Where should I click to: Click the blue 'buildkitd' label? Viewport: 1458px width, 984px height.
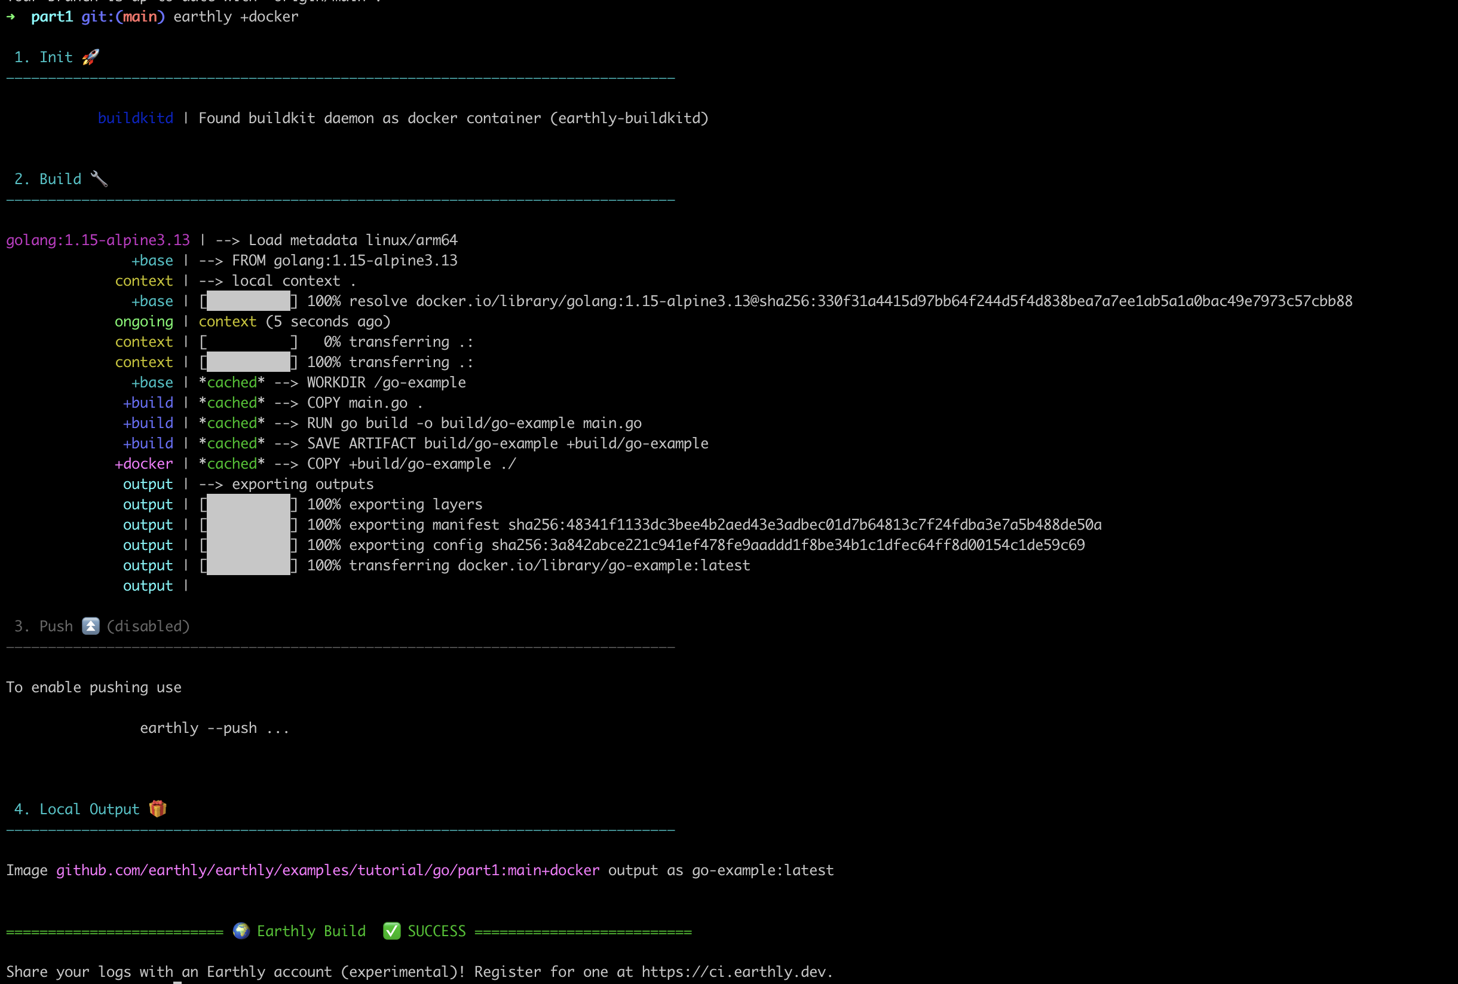point(136,118)
